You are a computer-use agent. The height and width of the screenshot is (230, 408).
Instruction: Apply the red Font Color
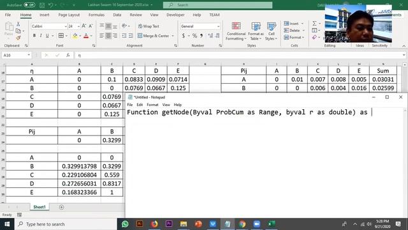click(86, 36)
